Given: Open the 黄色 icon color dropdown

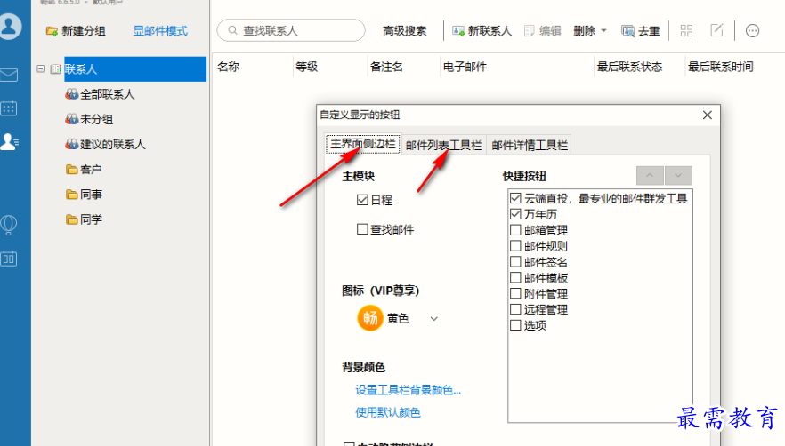Looking at the screenshot, I should [x=434, y=318].
